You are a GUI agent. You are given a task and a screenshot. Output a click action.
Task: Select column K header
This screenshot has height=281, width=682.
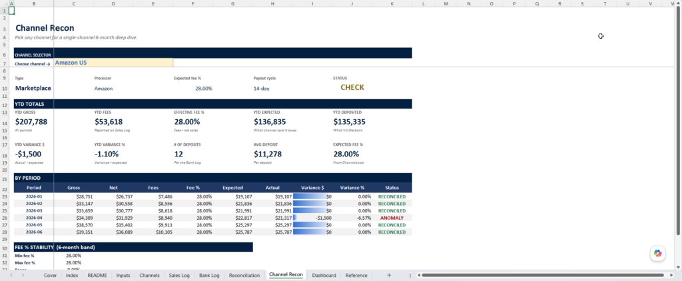point(392,3)
